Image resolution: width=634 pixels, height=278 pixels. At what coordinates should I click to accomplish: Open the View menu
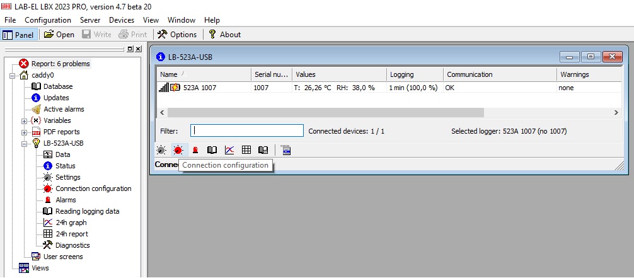(x=151, y=20)
